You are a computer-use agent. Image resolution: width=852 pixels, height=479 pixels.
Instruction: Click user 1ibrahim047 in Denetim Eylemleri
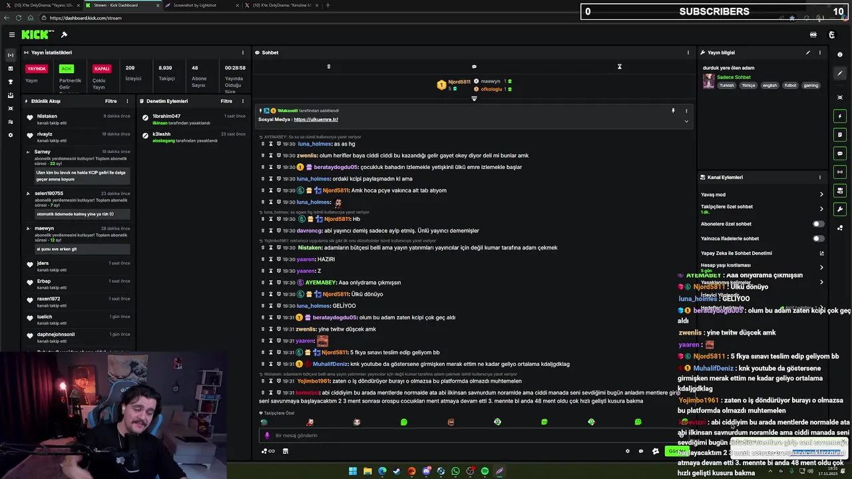166,116
